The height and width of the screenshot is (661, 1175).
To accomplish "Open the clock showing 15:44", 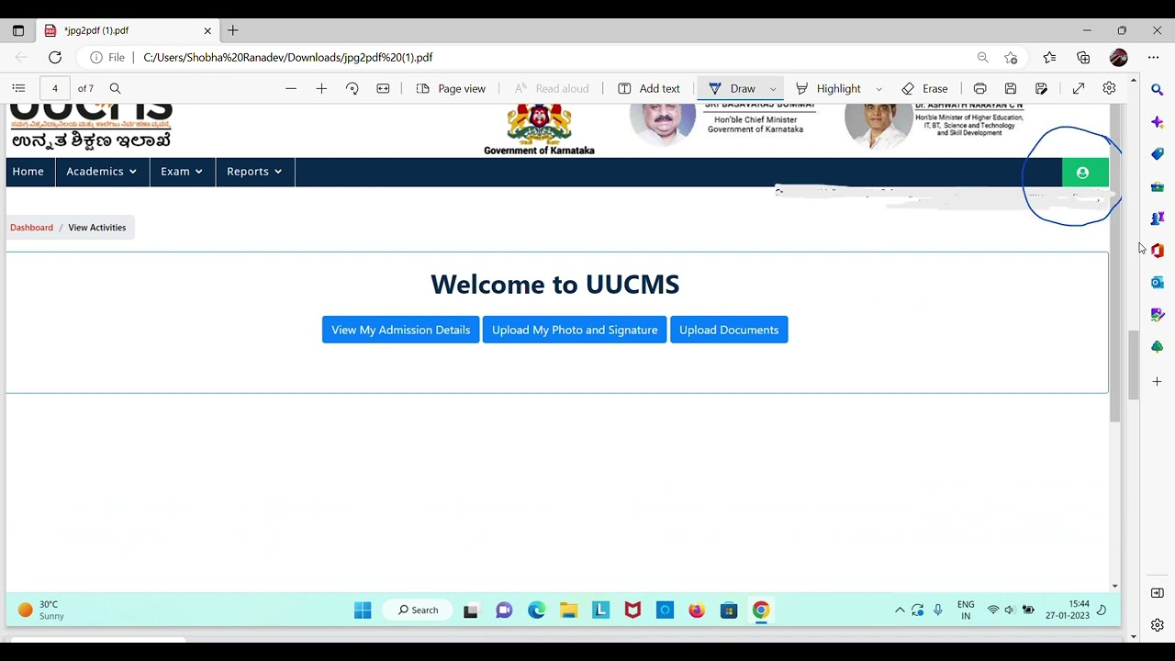I will click(1067, 611).
